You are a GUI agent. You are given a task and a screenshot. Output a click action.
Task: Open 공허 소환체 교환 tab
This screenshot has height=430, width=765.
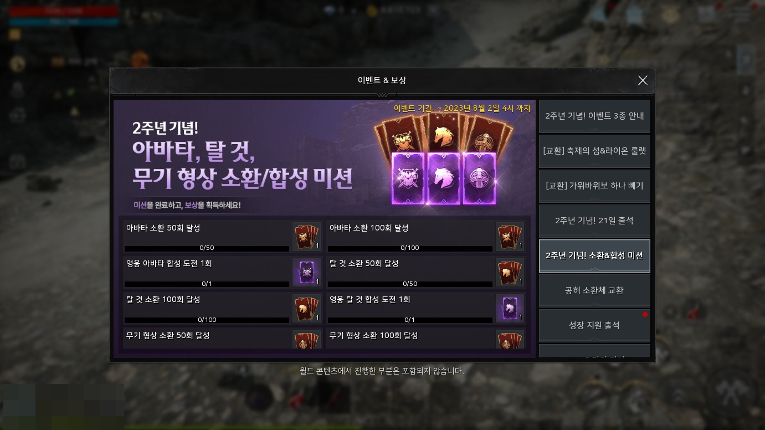point(594,291)
